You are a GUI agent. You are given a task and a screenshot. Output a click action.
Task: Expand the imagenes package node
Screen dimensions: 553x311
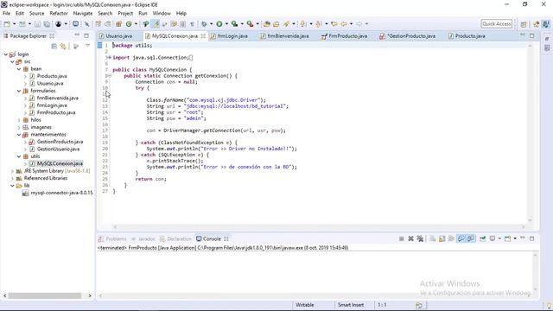pos(19,127)
